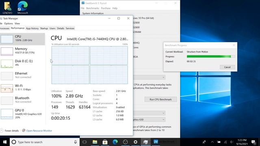Screen dimensions: 260x146
Task: Select the GPU 0 entry in the sidebar
Action: coord(22,114)
